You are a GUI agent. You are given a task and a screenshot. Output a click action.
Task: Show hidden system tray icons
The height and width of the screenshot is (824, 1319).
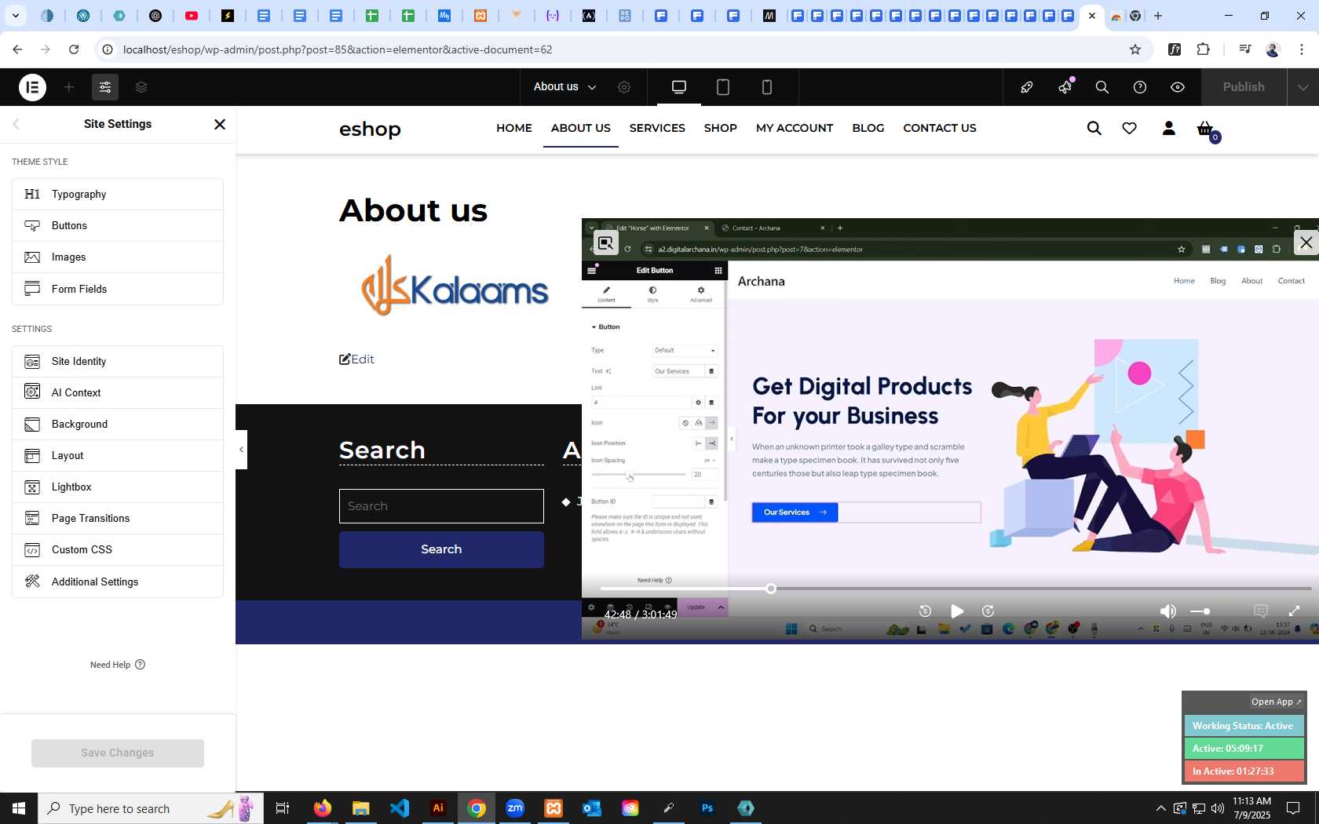click(1160, 808)
